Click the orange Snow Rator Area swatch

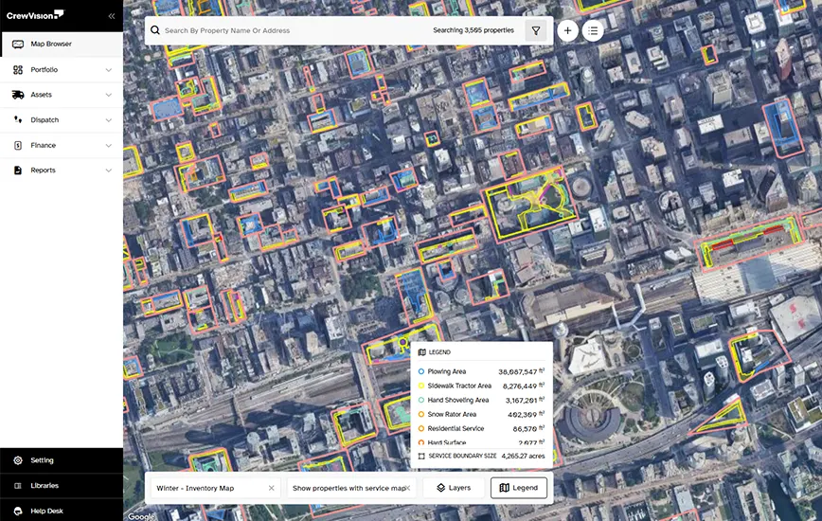421,414
